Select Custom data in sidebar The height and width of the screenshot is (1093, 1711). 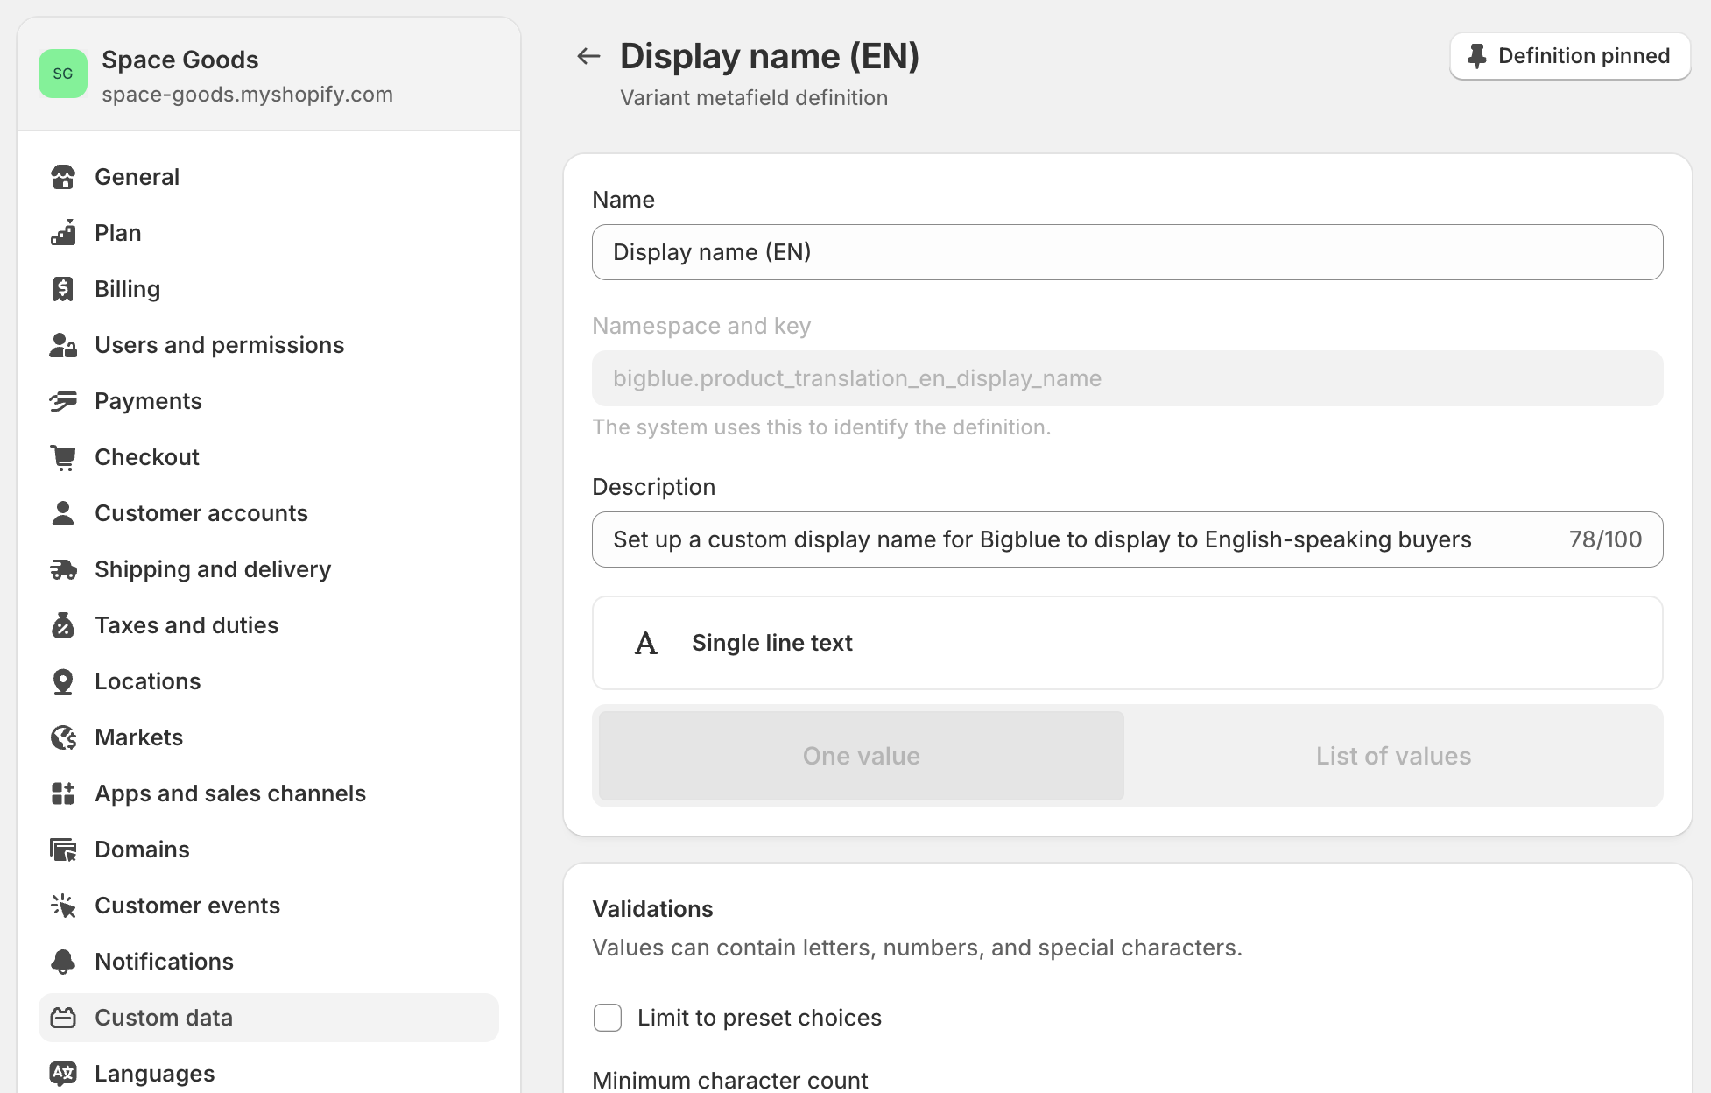point(269,1018)
